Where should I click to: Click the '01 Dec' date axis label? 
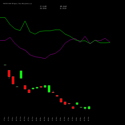[36, 119]
